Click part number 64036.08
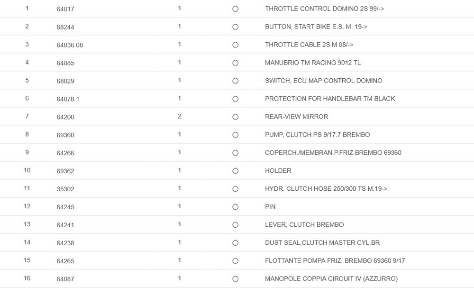The width and height of the screenshot is (474, 288). pos(70,45)
